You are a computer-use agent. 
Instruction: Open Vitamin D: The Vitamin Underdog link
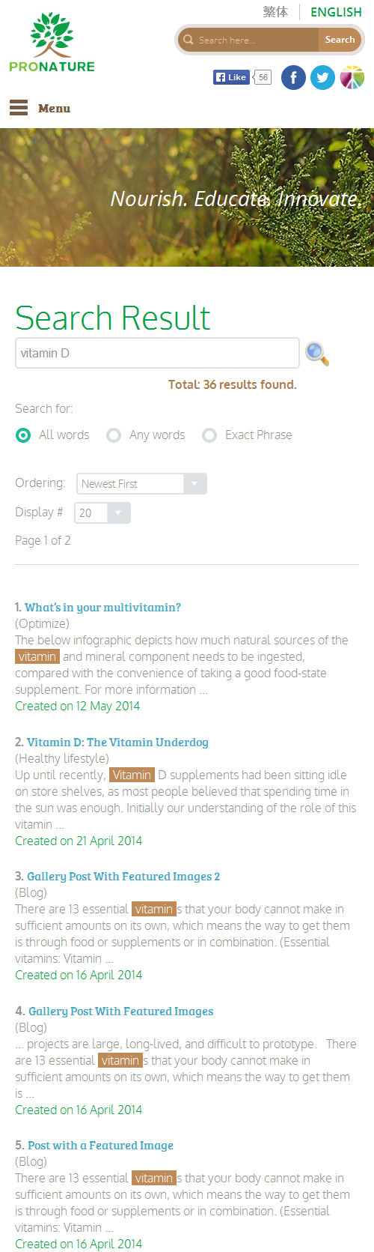(x=117, y=743)
